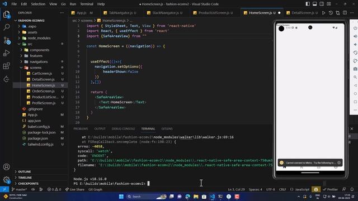Toggle the secondary sidebar layout icon
The height and width of the screenshot is (201, 358).
click(322, 4)
